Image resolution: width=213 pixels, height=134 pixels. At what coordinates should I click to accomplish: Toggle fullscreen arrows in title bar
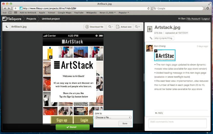(209, 4)
